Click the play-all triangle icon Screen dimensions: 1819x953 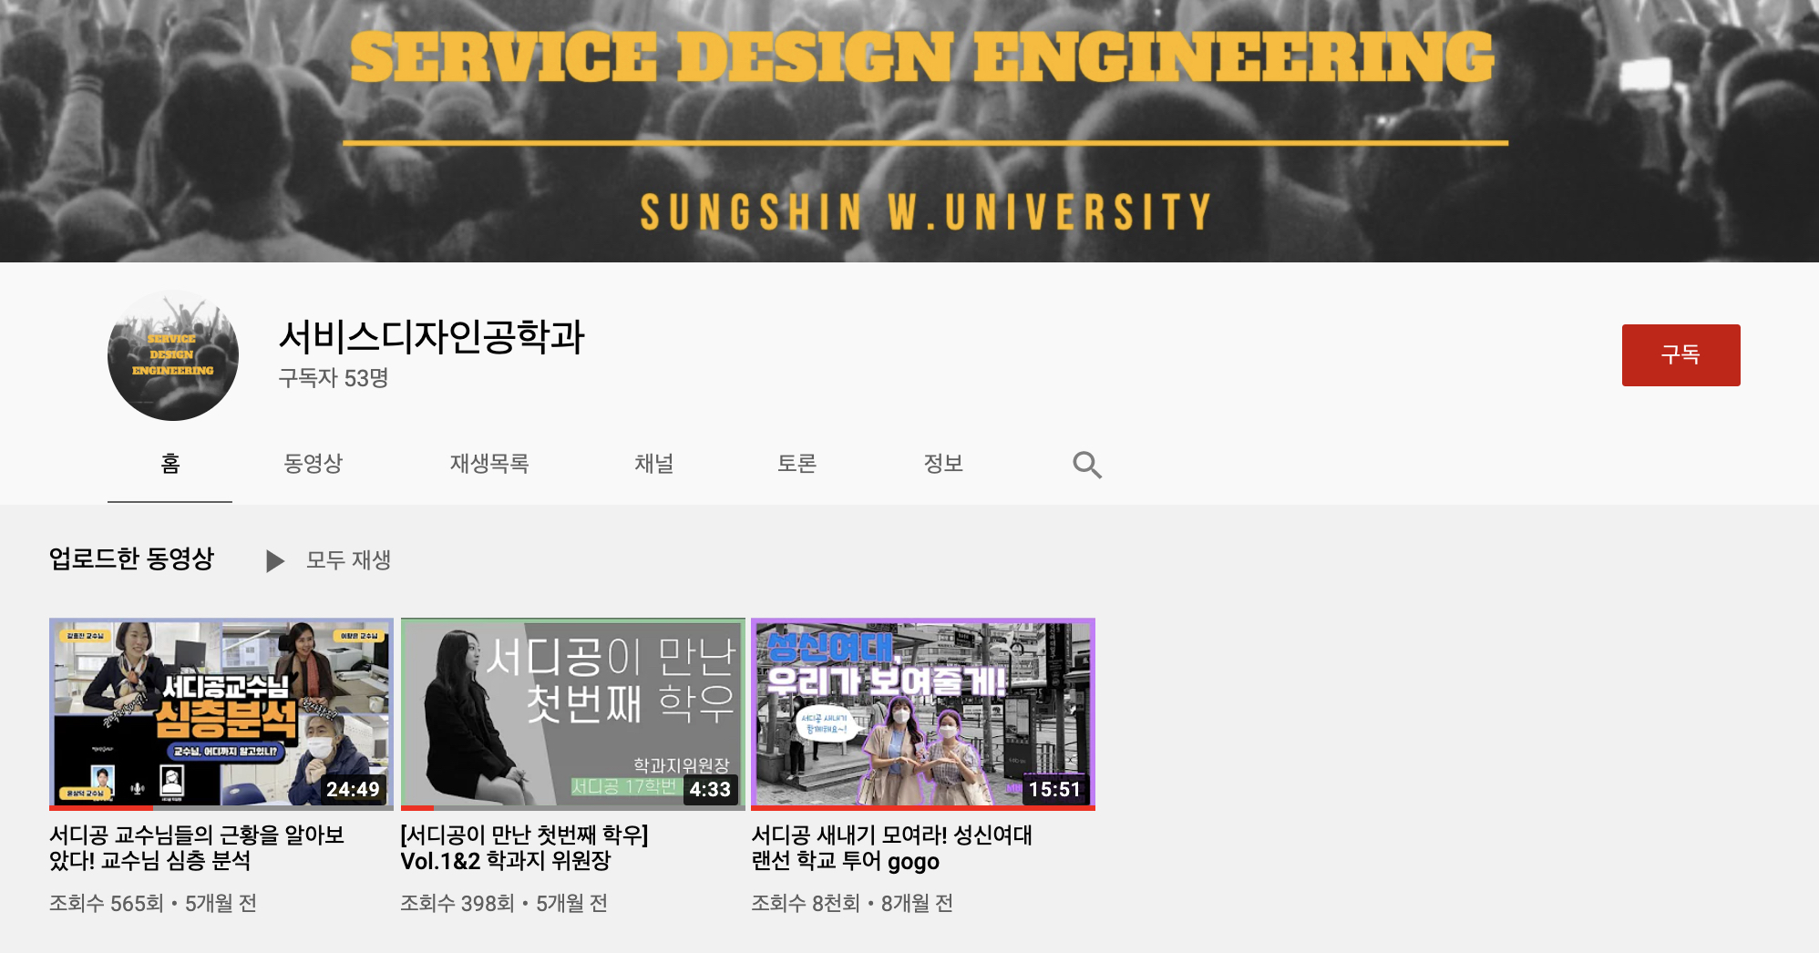coord(275,560)
